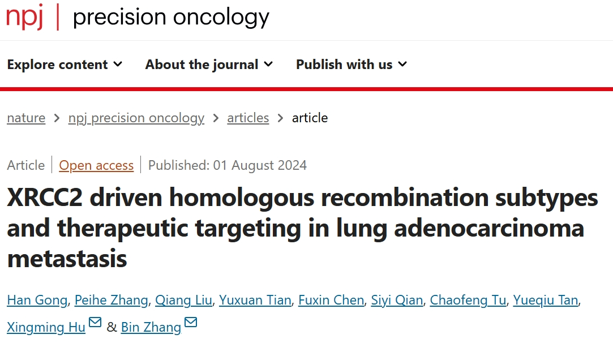Screen dimensions: 613x343
Task: Open author Chaofeng Tu's details
Action: [x=468, y=300]
